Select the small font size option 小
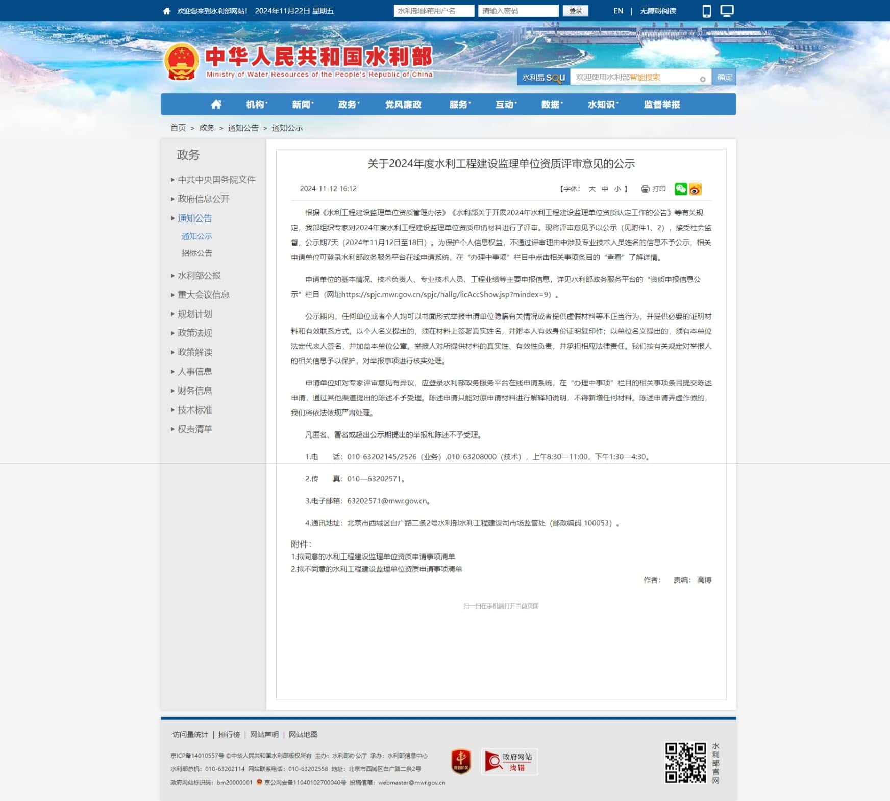 (617, 189)
